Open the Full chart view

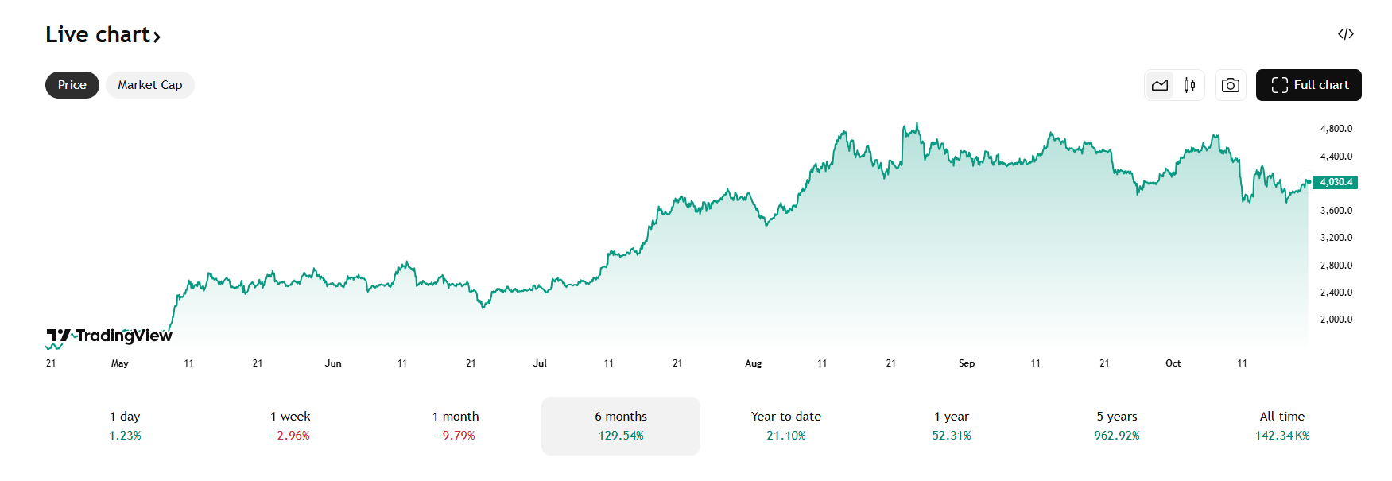point(1309,85)
